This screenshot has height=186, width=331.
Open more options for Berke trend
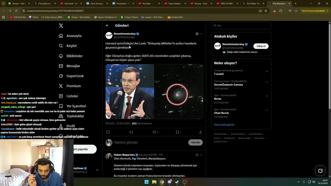coord(267,96)
